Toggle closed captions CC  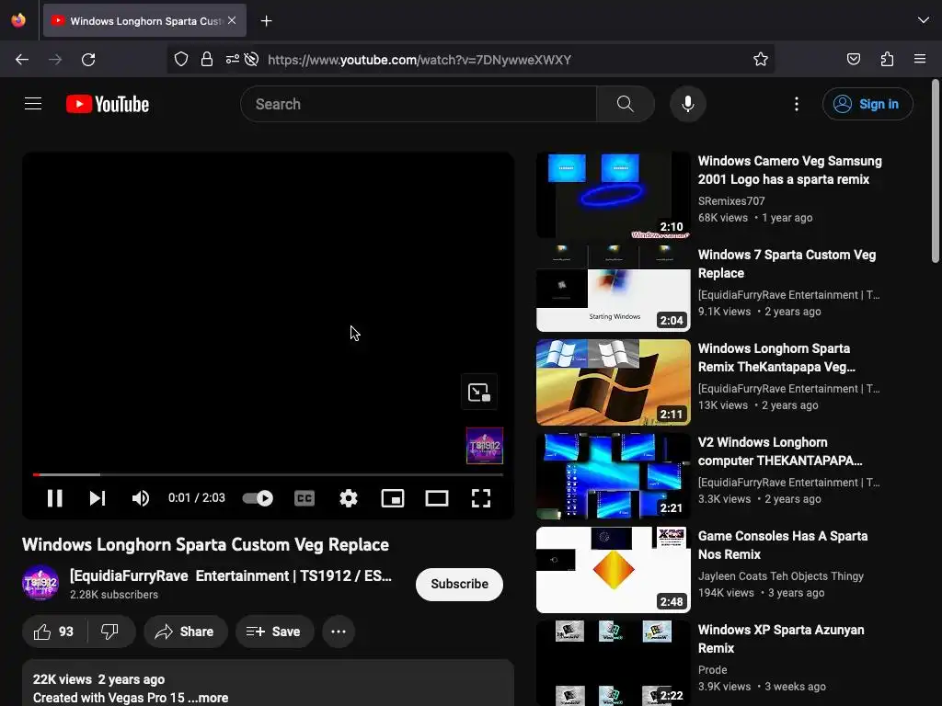pyautogui.click(x=304, y=498)
